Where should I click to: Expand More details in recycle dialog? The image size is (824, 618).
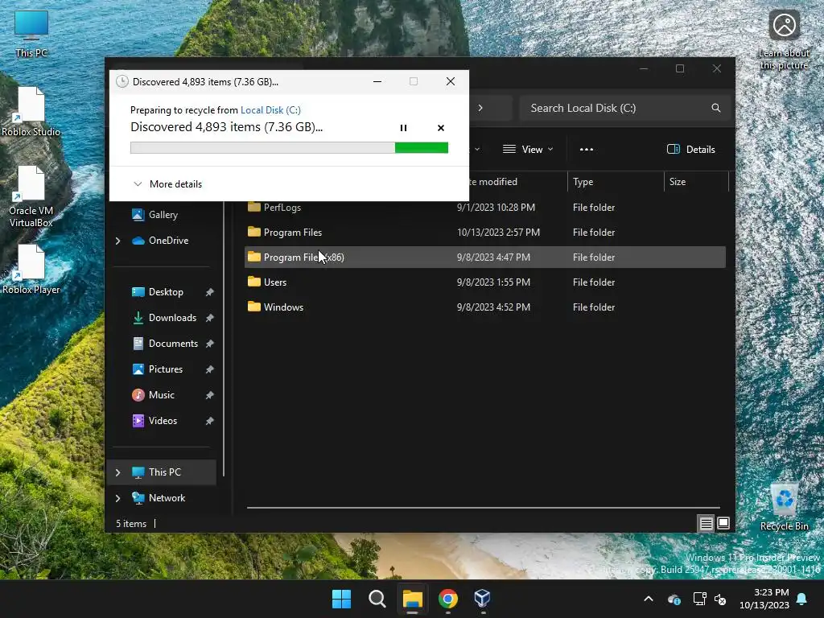(x=167, y=184)
